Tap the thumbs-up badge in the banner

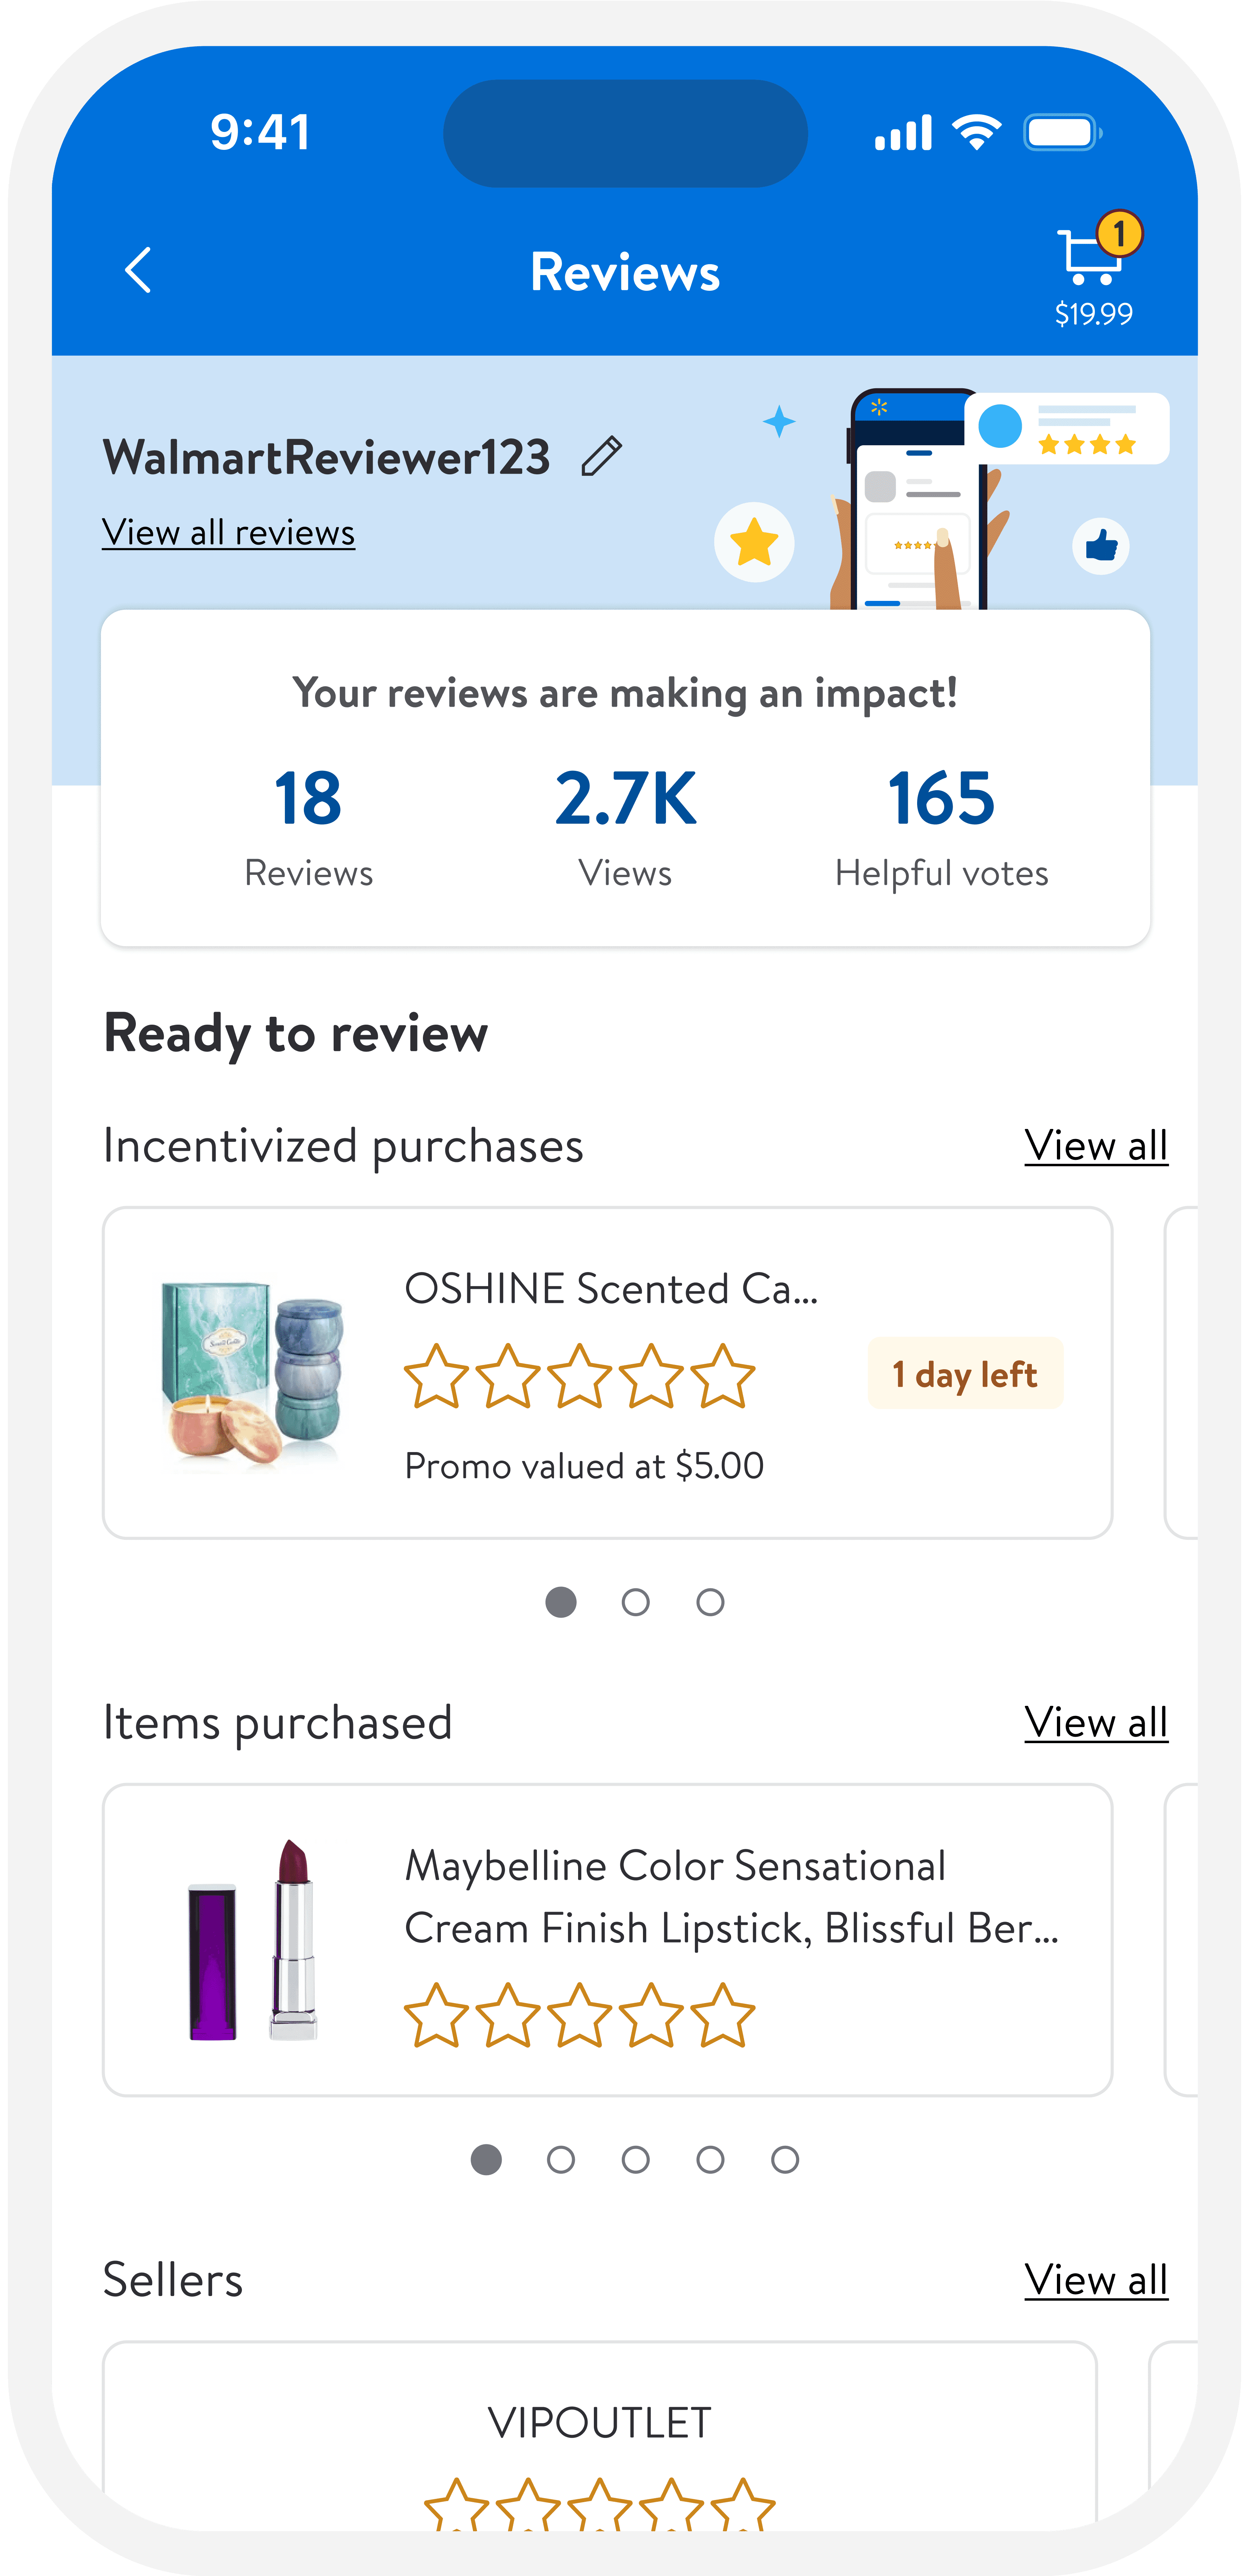click(1101, 546)
